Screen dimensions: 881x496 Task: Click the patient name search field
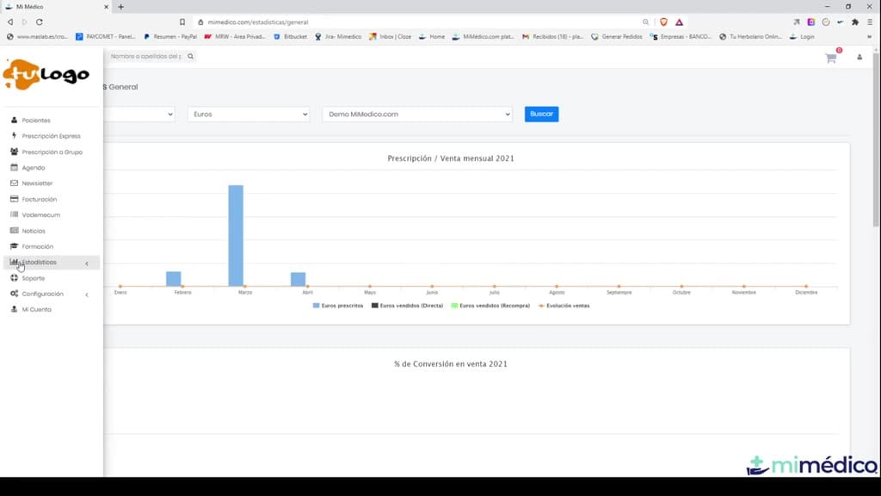[x=146, y=56]
